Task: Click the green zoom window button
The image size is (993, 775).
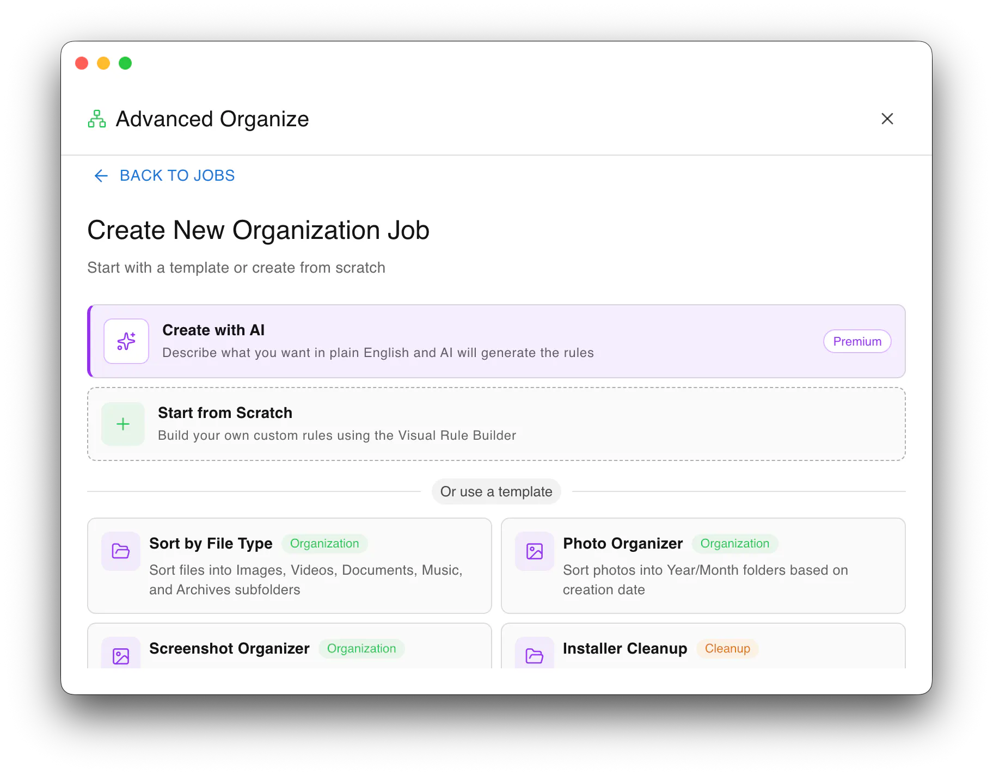Action: tap(125, 63)
